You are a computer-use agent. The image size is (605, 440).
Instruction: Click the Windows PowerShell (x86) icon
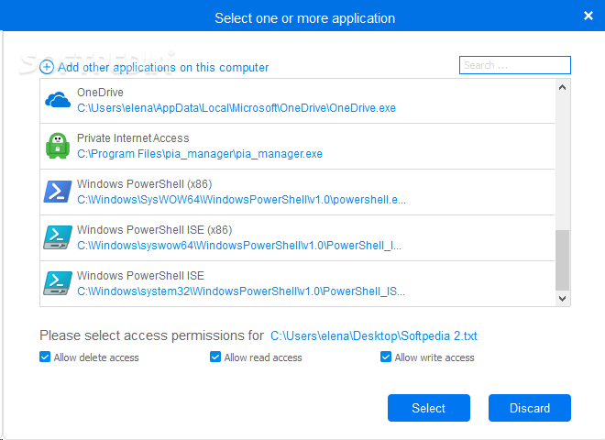pyautogui.click(x=58, y=192)
